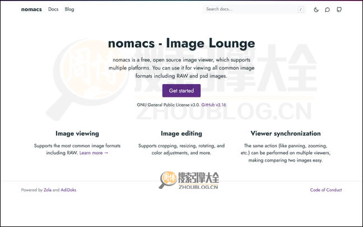Open the Code of Conduct link

325,190
